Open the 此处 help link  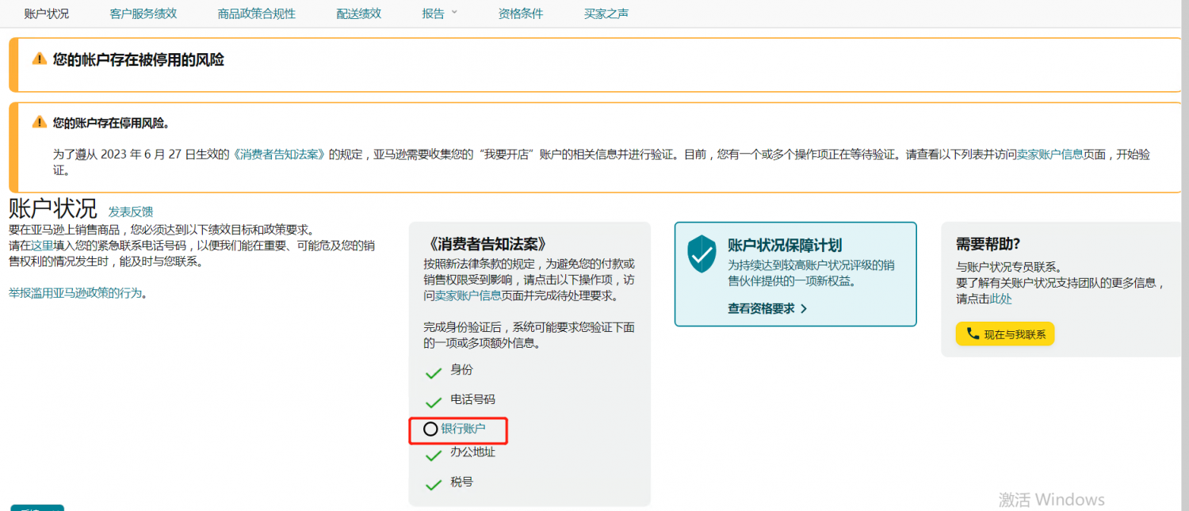tap(1000, 299)
